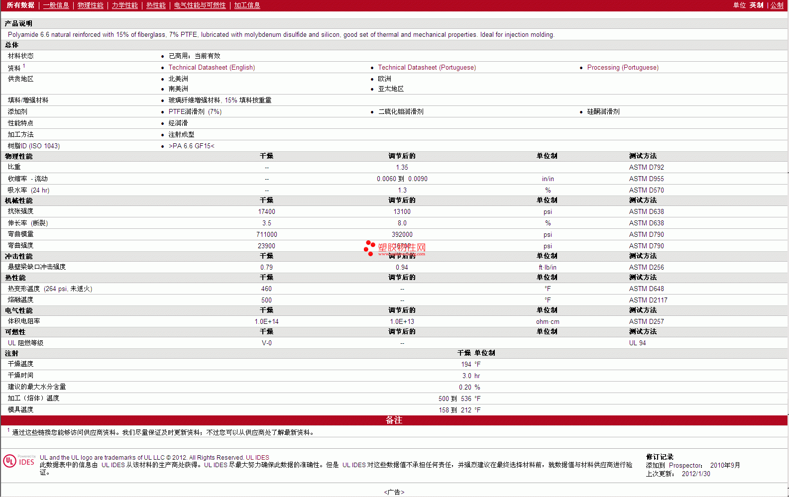Click the 体积电阻率 dry value 1.0E+14
The image size is (789, 497).
[266, 321]
